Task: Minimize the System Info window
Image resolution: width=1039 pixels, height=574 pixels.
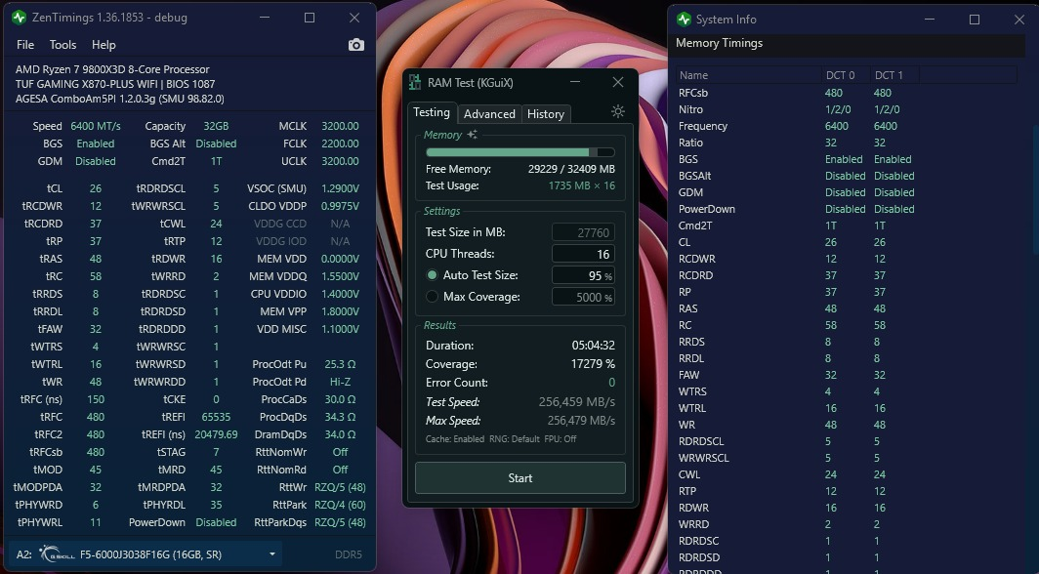Action: pyautogui.click(x=929, y=20)
